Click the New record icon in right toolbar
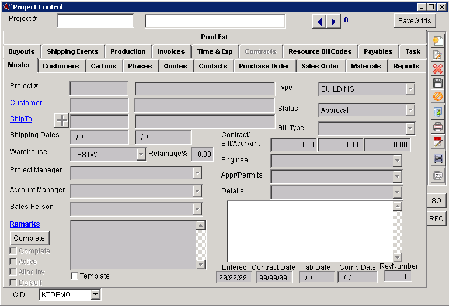This screenshot has width=449, height=306. (x=437, y=41)
